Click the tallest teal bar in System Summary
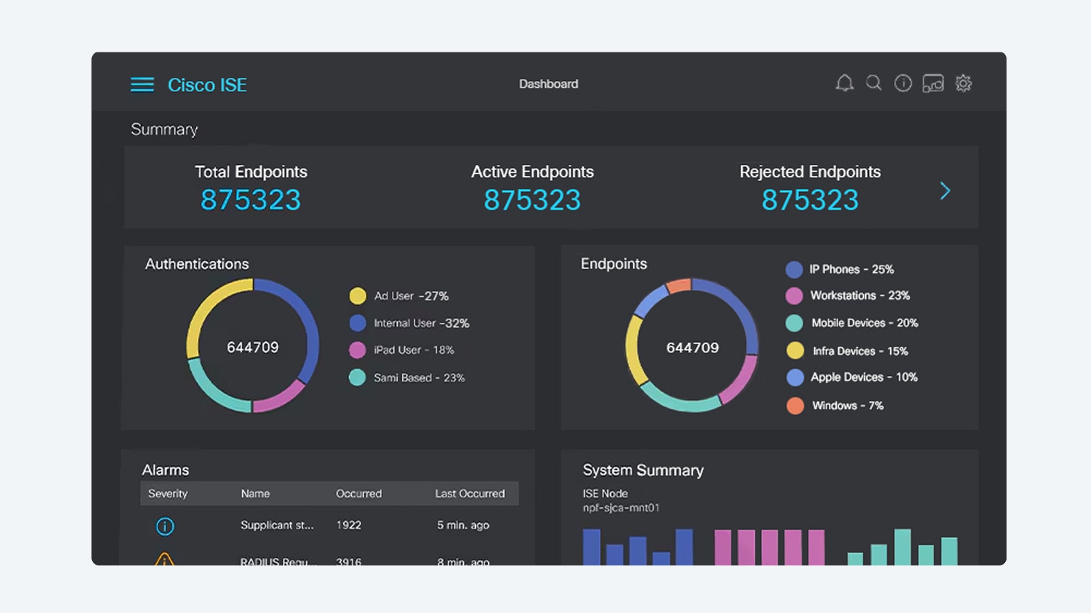The height and width of the screenshot is (613, 1091). tap(902, 547)
